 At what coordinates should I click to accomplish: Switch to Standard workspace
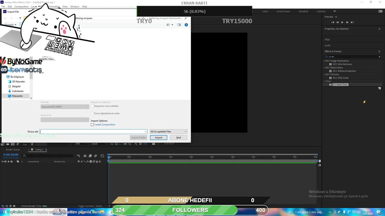pos(303,11)
